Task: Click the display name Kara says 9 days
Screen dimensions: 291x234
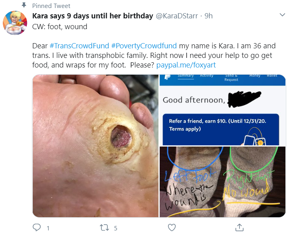Action: point(93,16)
